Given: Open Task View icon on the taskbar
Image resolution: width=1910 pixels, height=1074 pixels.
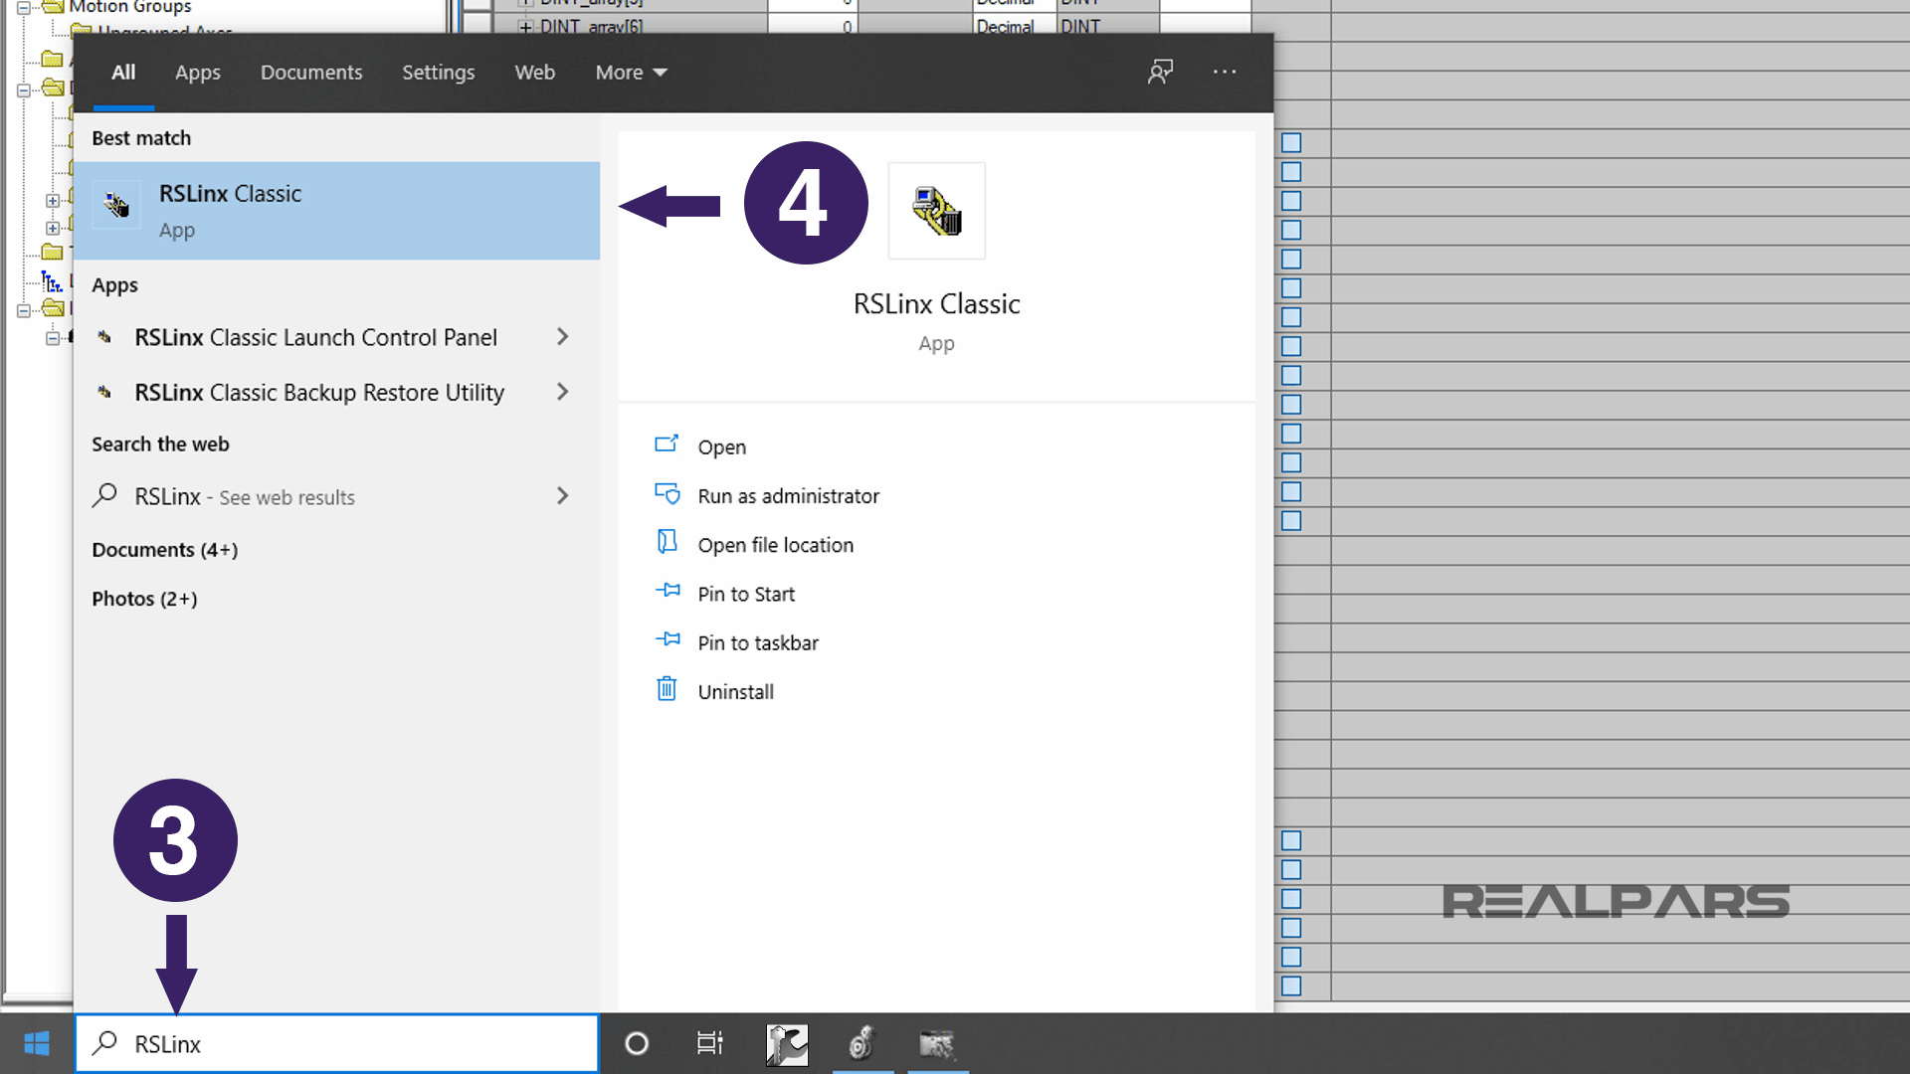Looking at the screenshot, I should coord(709,1043).
